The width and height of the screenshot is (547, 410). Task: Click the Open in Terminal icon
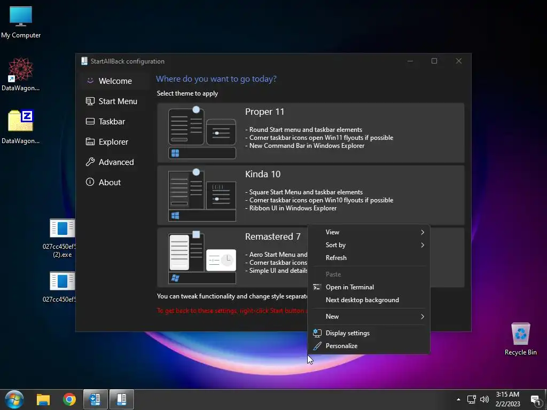point(317,287)
